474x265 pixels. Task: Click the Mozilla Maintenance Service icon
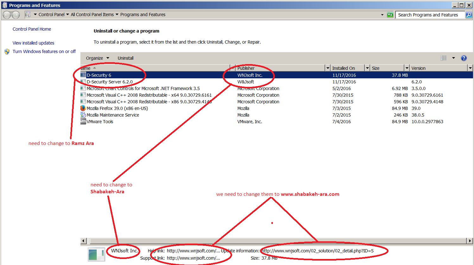point(83,115)
